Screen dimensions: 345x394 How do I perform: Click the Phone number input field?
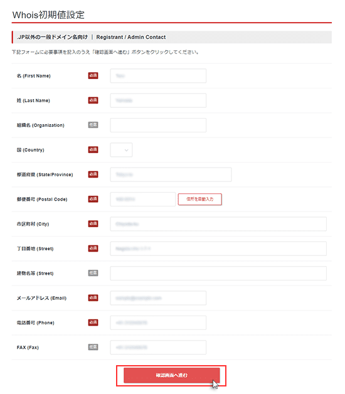click(158, 322)
